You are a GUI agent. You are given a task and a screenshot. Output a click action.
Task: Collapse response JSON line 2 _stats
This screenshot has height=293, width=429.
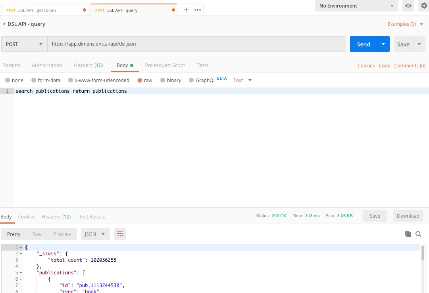[21, 254]
